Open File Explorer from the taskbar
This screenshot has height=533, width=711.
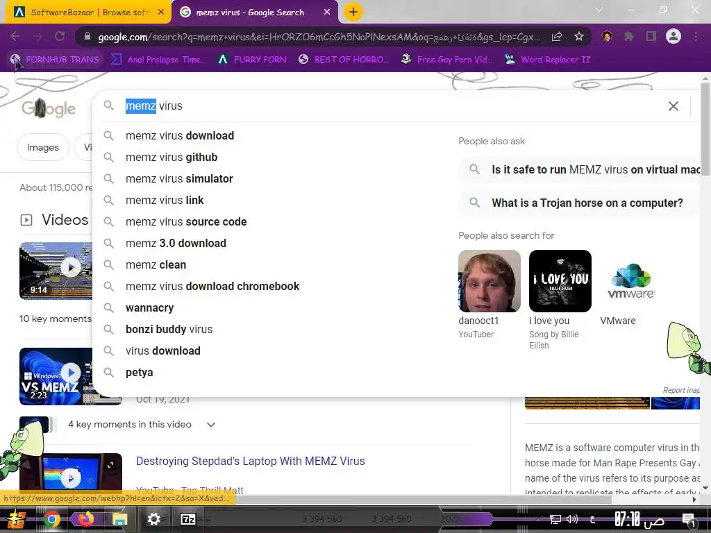pyautogui.click(x=119, y=519)
